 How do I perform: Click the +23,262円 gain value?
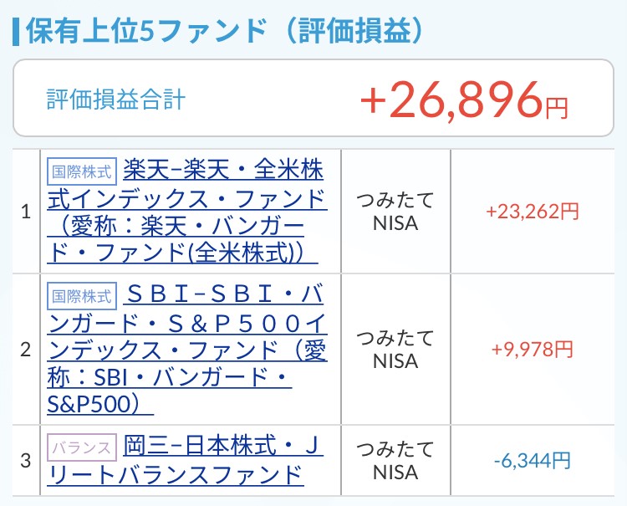pyautogui.click(x=532, y=212)
